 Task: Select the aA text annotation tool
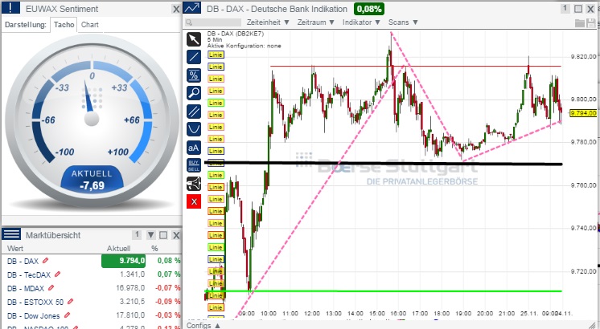tap(194, 148)
